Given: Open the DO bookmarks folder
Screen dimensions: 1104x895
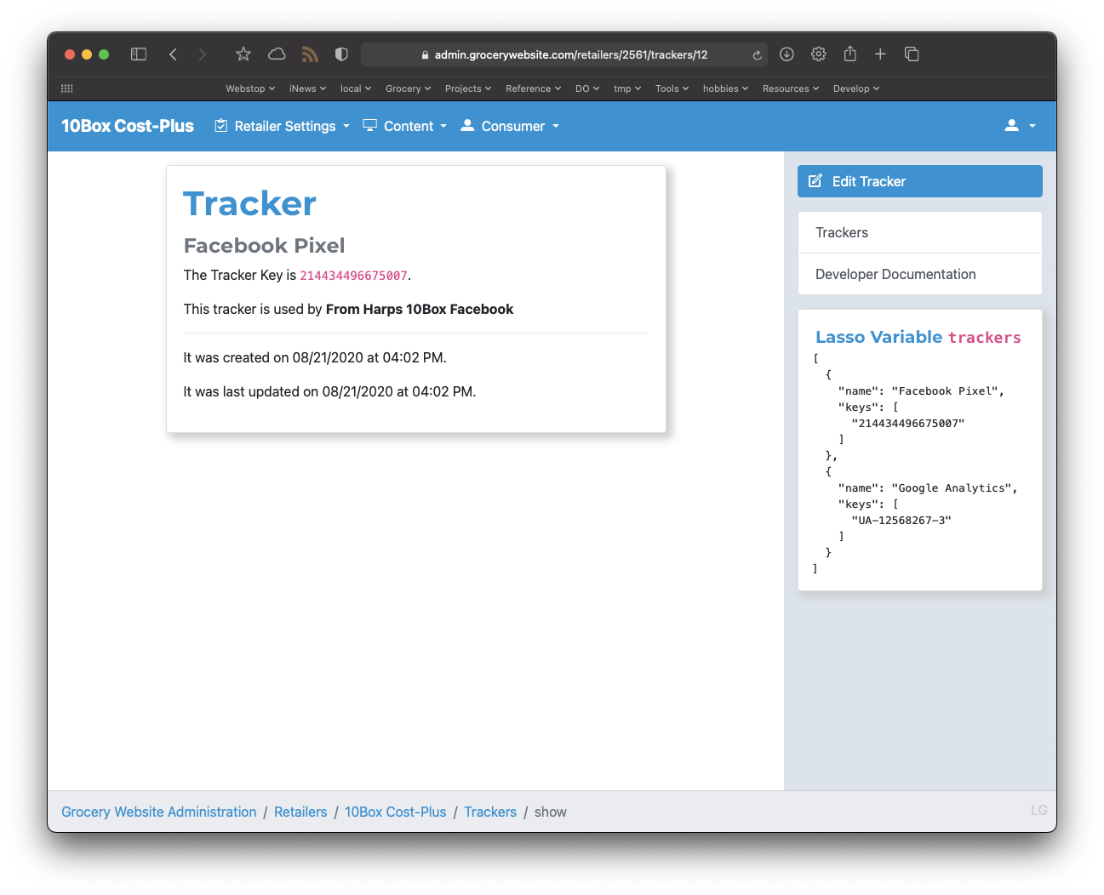Looking at the screenshot, I should click(587, 88).
